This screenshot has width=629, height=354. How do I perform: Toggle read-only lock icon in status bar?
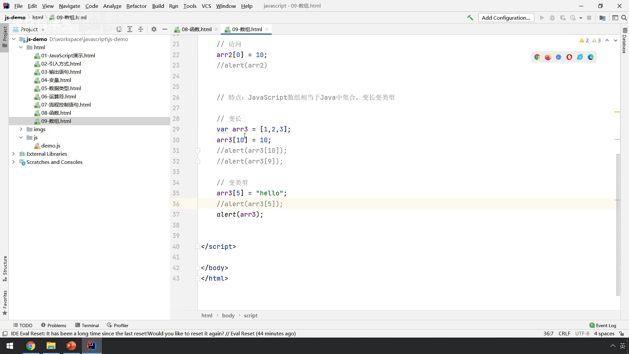click(621, 334)
